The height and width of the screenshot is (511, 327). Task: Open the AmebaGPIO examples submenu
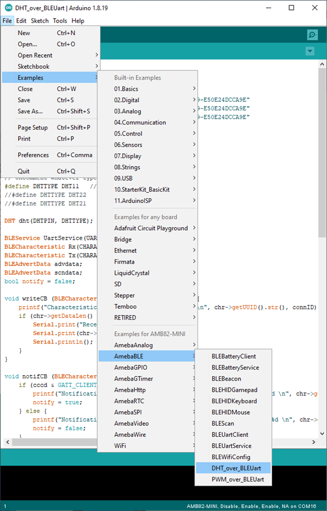[x=148, y=367]
